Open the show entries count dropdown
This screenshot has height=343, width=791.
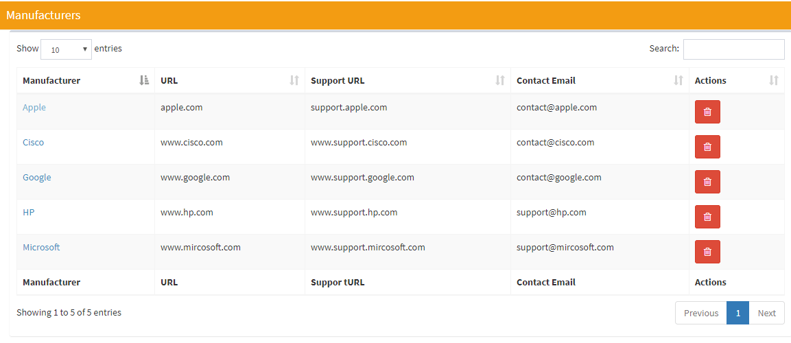66,49
